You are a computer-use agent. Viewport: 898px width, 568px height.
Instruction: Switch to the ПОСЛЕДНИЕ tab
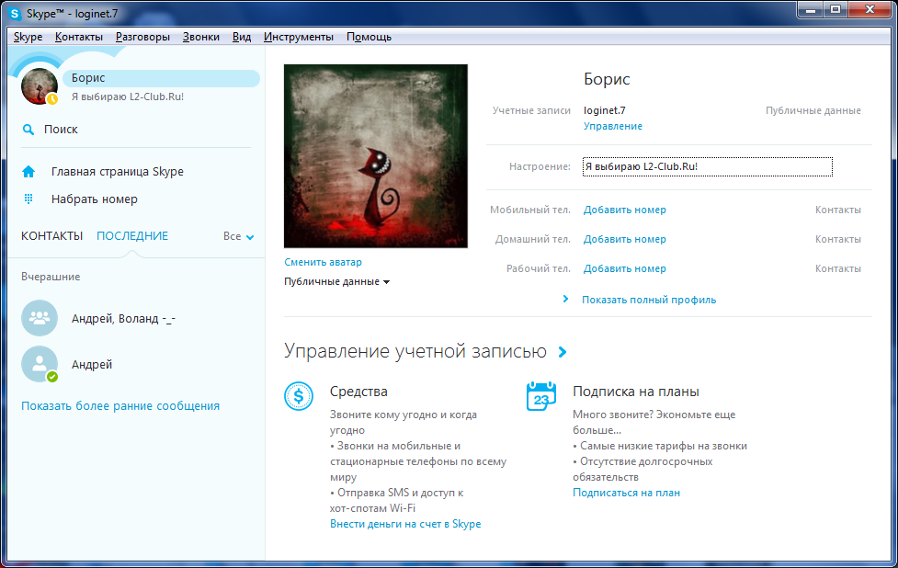(x=132, y=236)
